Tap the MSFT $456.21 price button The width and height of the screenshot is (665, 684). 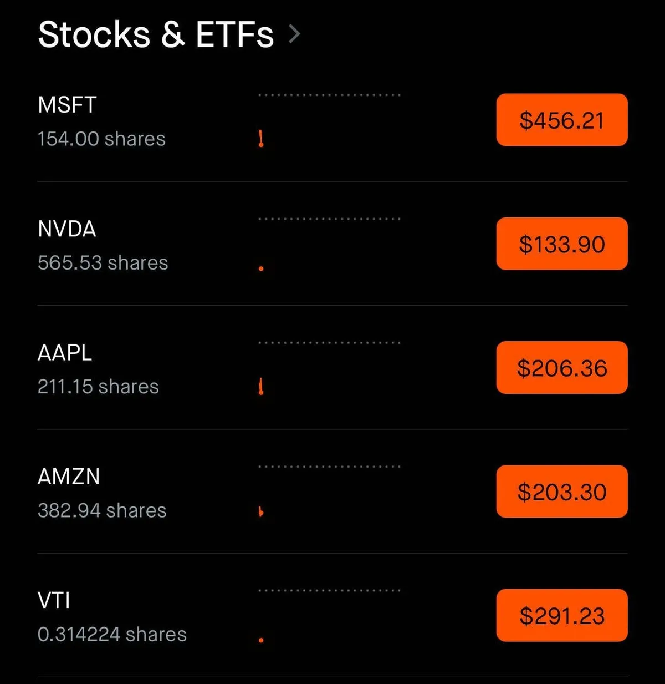pyautogui.click(x=561, y=120)
